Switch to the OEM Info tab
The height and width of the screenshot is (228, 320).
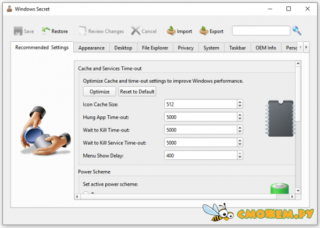pyautogui.click(x=266, y=48)
